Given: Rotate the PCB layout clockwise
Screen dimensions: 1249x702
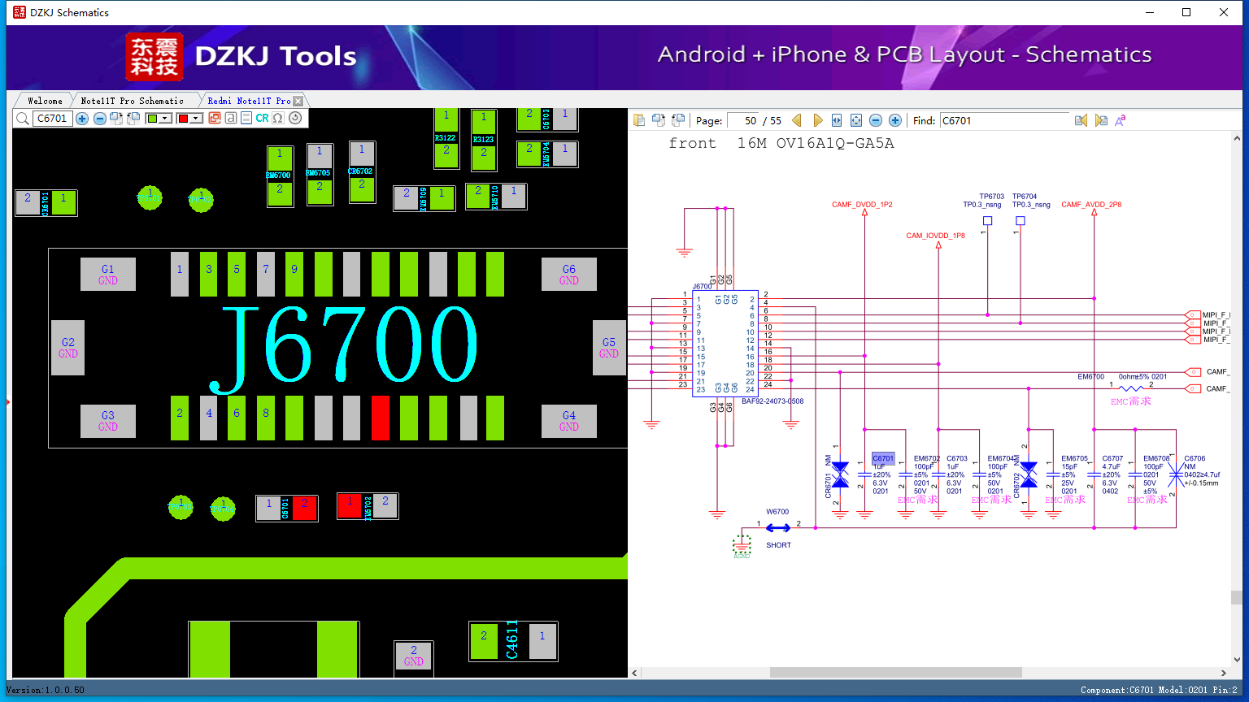Looking at the screenshot, I should [x=116, y=119].
